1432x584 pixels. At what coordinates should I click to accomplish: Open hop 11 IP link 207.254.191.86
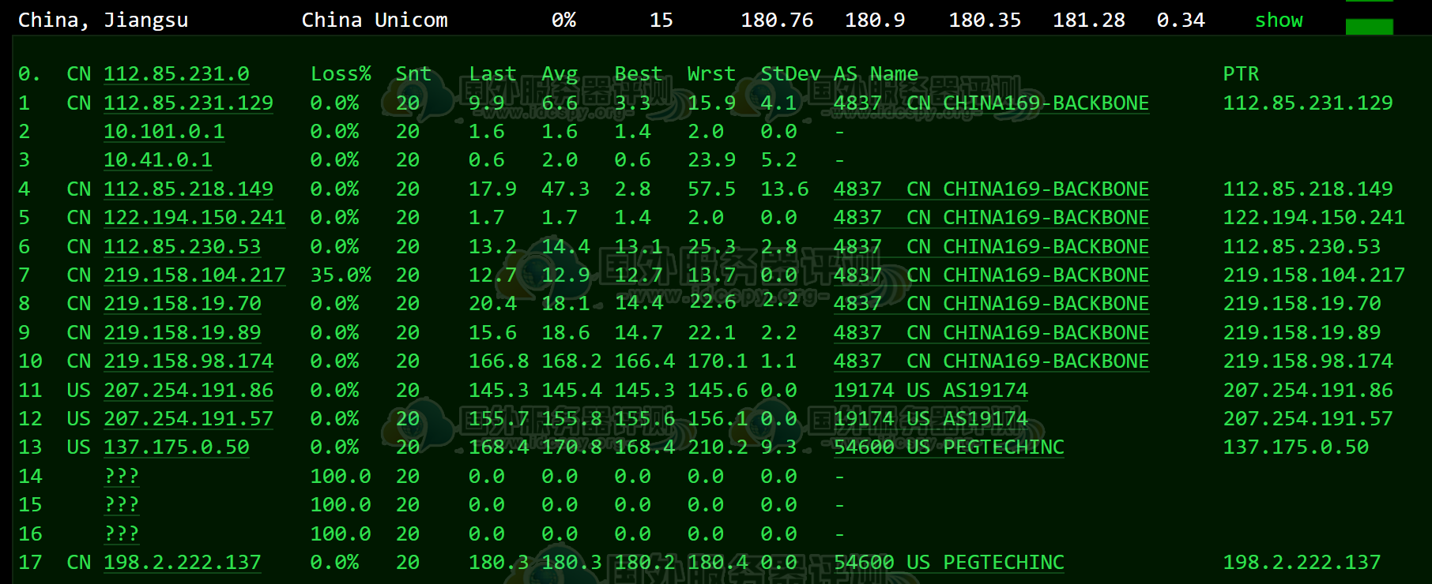[188, 391]
